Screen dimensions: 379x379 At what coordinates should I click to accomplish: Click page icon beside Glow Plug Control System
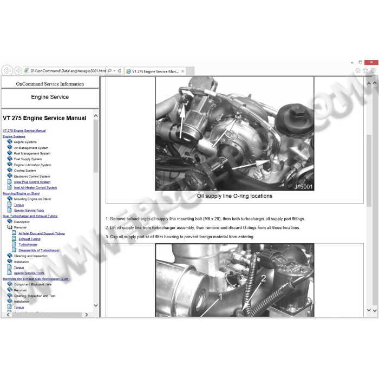click(9, 181)
